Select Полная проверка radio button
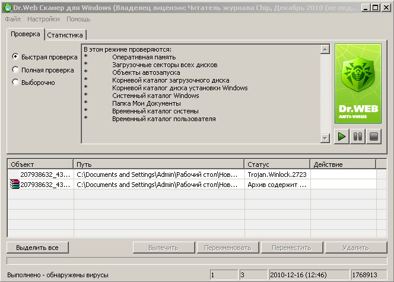 pyautogui.click(x=15, y=69)
